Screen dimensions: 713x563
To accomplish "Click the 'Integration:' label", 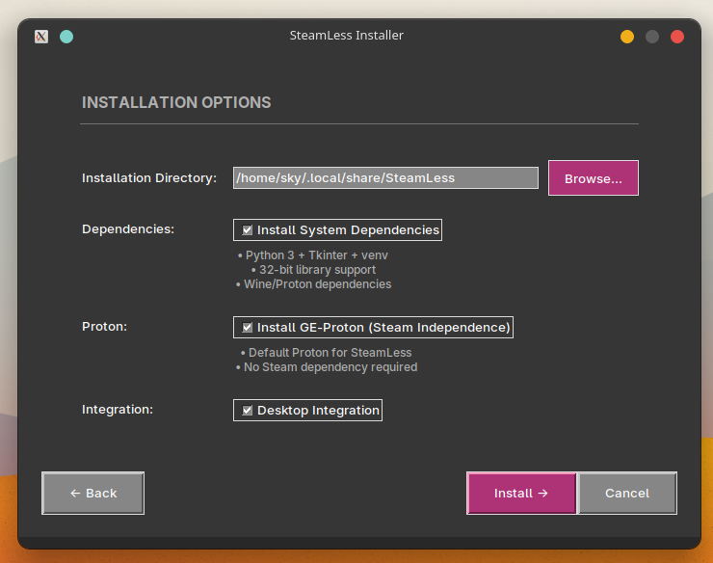I will 118,409.
